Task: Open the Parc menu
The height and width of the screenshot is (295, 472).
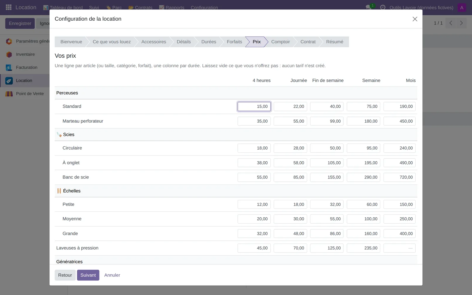Action: 114,8
